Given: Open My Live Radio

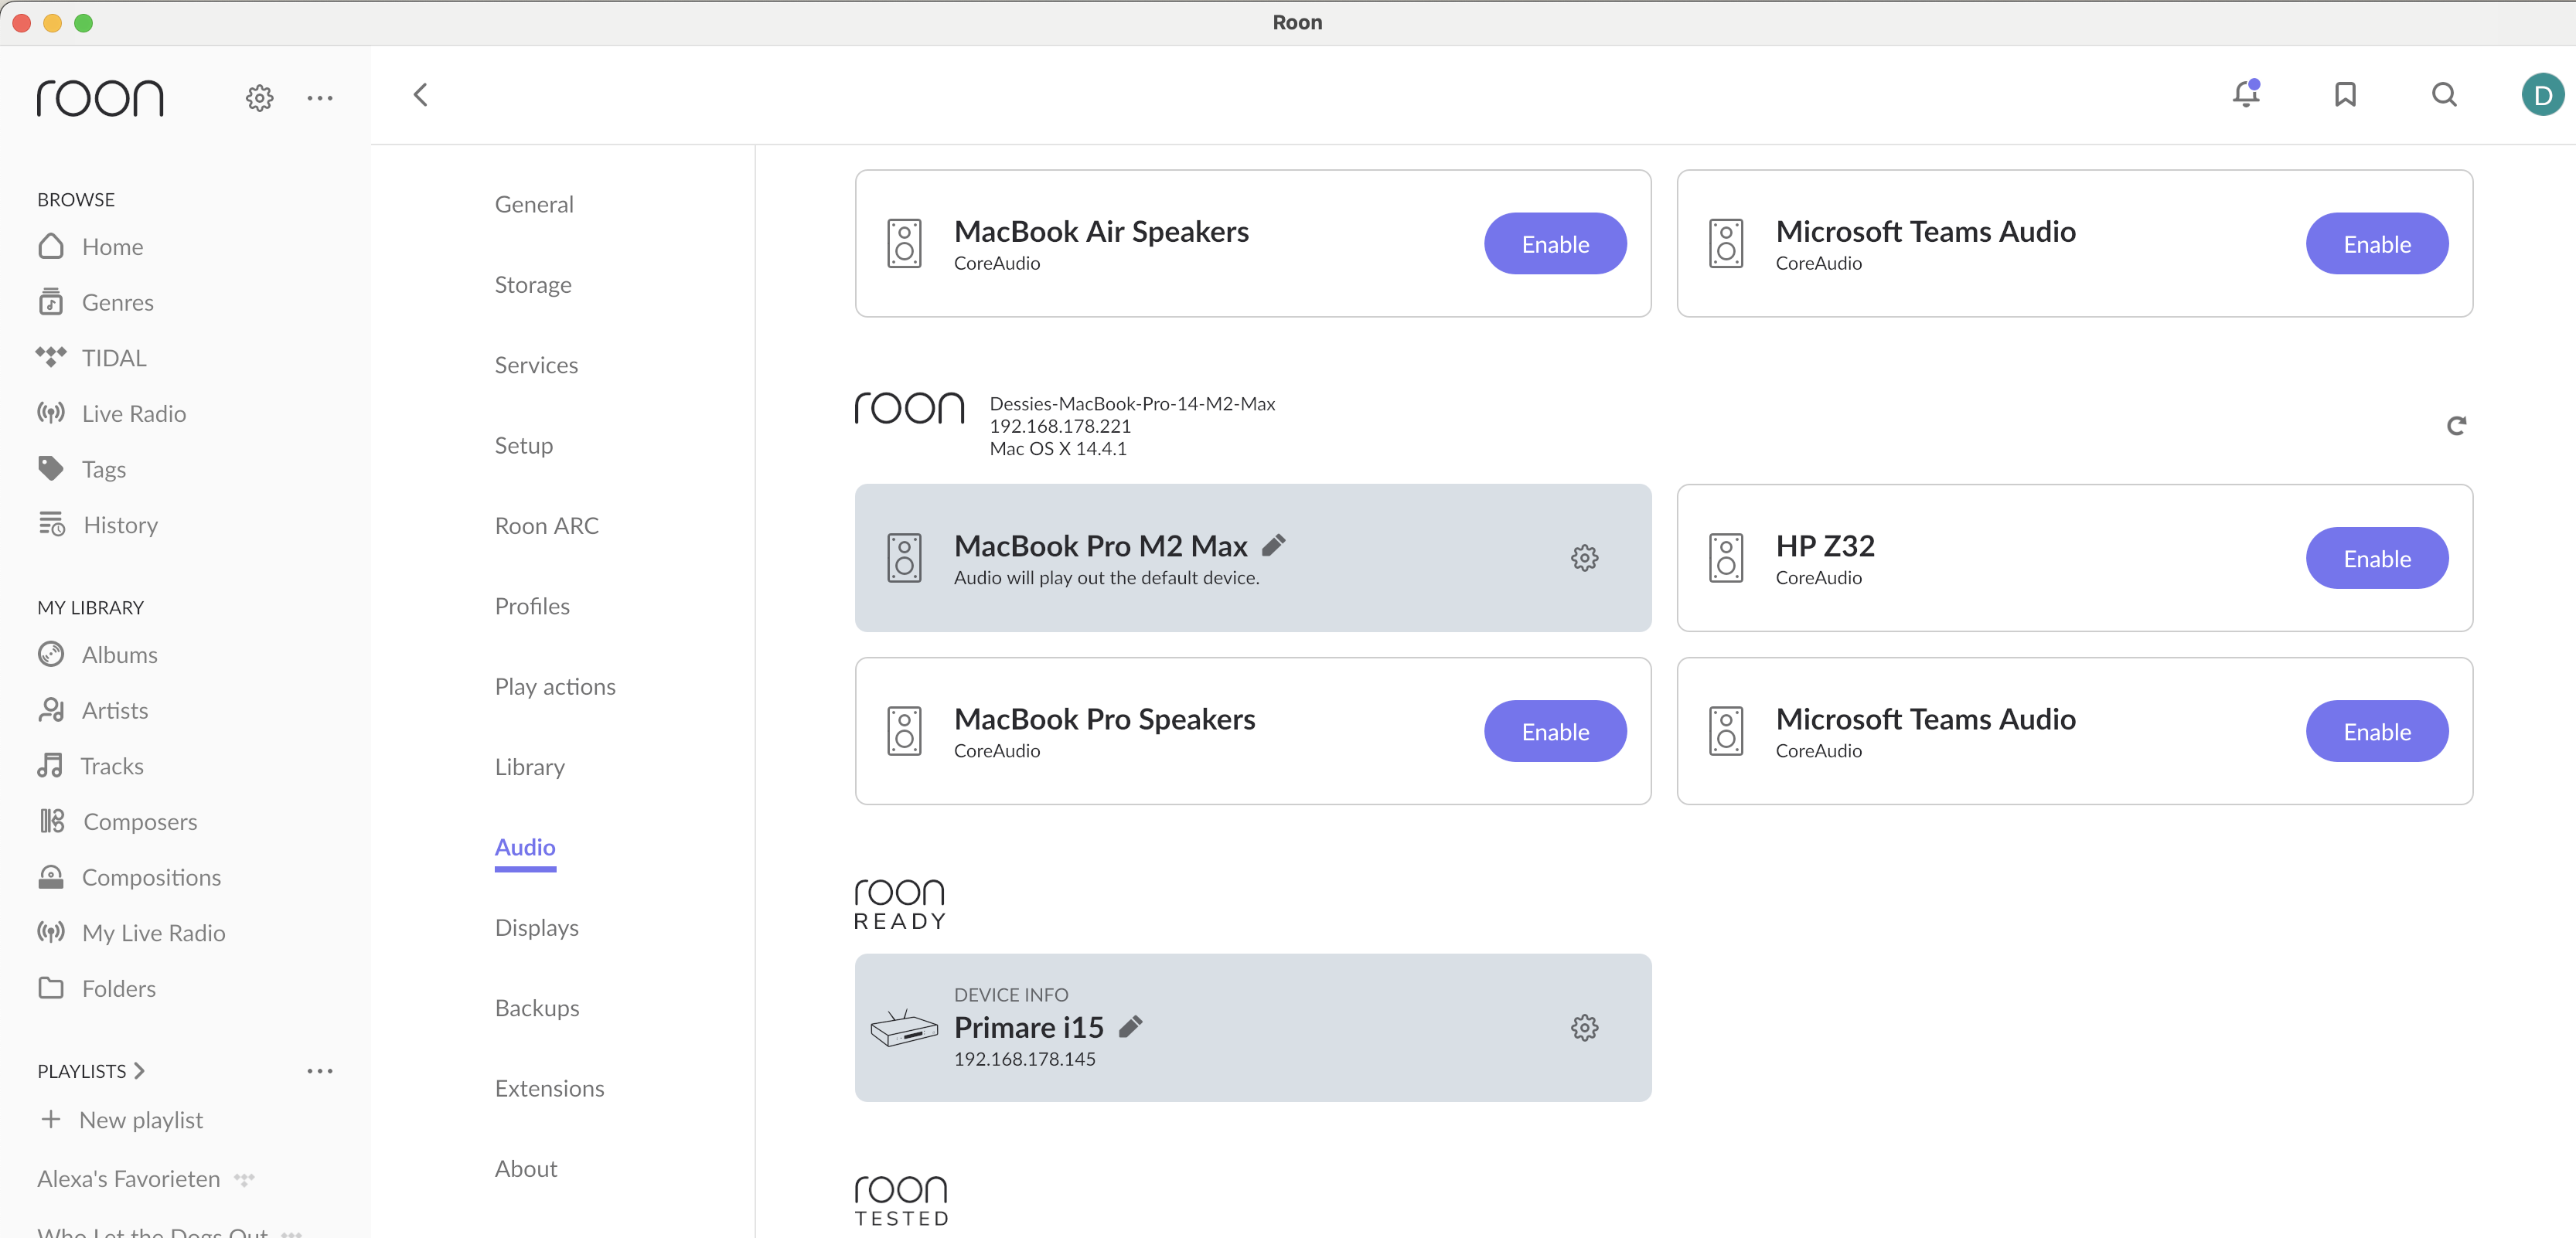Looking at the screenshot, I should click(132, 934).
